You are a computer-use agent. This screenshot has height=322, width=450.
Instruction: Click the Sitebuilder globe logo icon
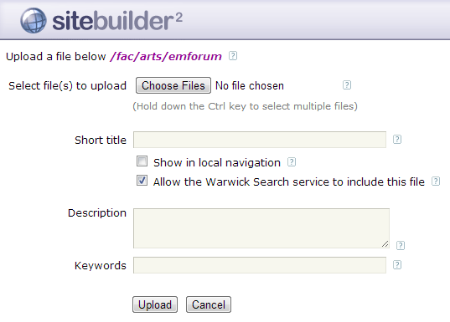(34, 20)
